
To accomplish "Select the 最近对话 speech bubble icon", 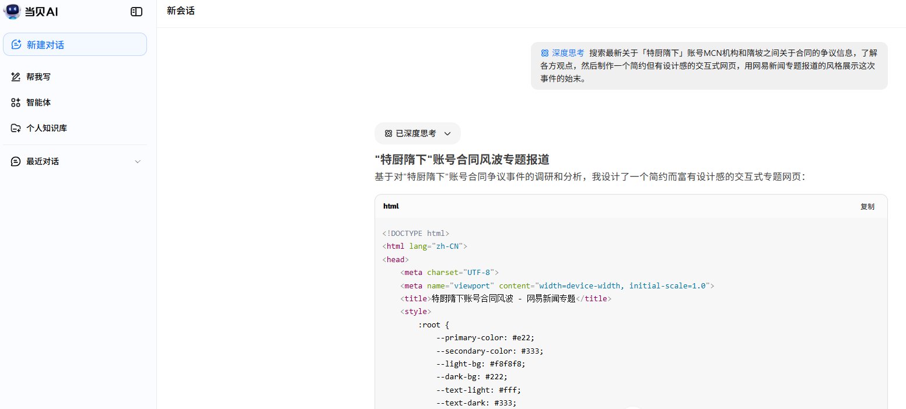I will pos(16,161).
